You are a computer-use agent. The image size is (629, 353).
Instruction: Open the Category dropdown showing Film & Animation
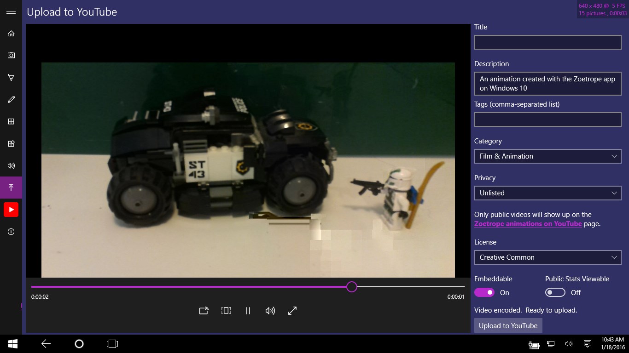click(547, 156)
